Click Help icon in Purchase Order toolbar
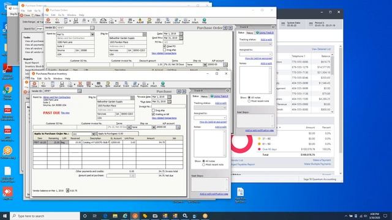The image size is (392, 220). click(x=204, y=21)
